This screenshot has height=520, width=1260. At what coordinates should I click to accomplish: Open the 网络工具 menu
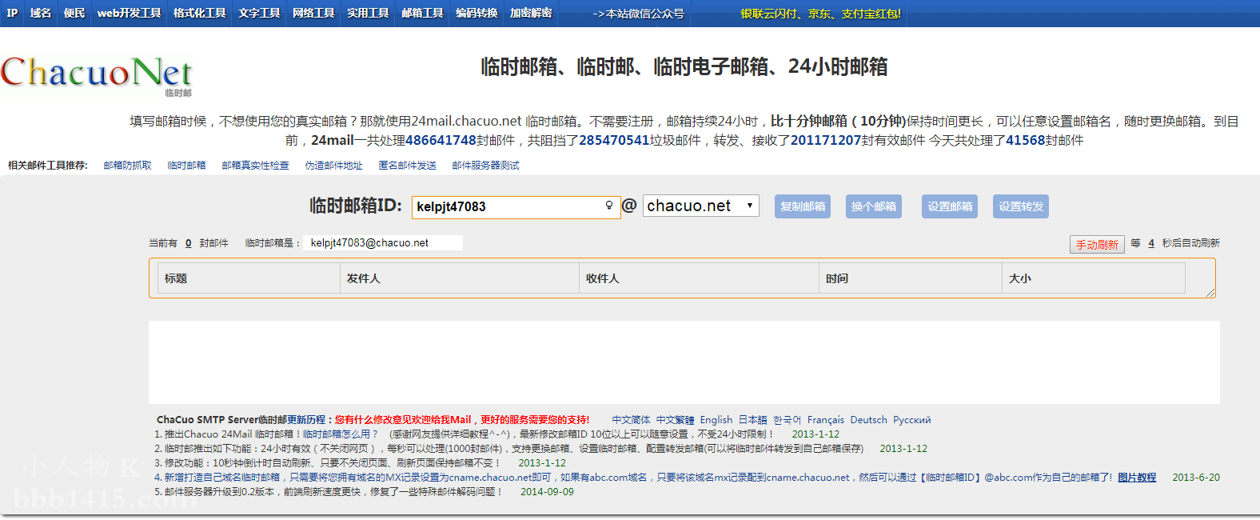(313, 13)
